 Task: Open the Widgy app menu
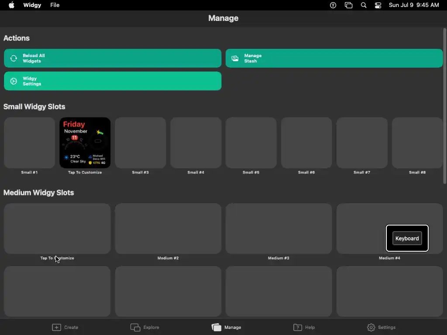32,5
